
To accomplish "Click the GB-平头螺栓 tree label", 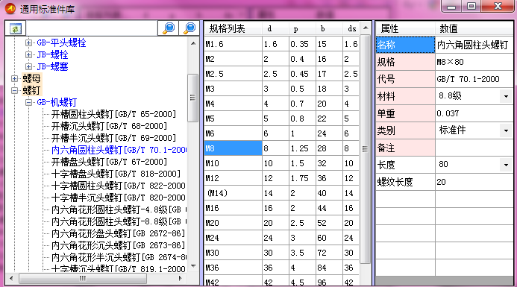I will coord(61,42).
